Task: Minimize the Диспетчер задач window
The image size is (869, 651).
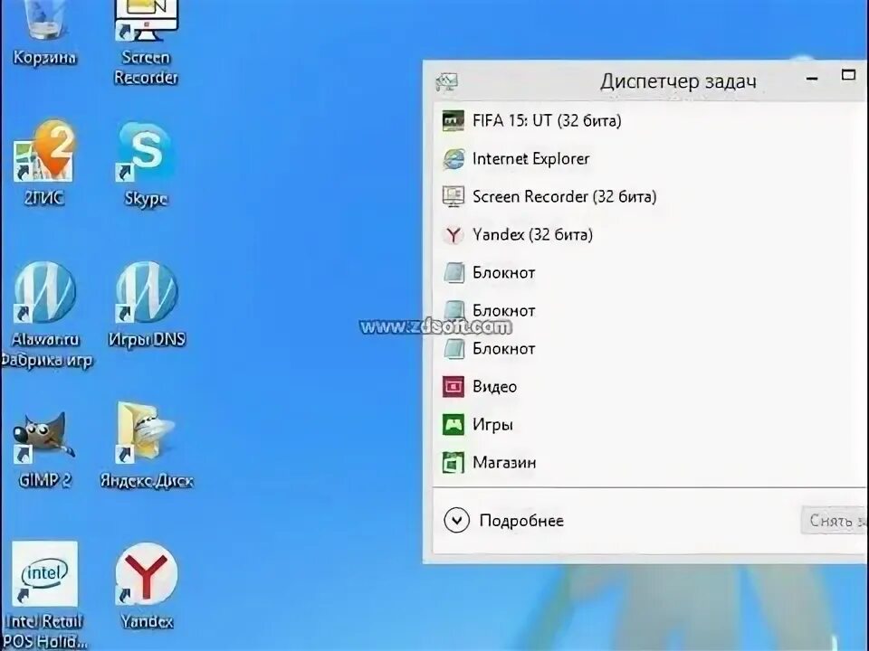Action: (812, 79)
